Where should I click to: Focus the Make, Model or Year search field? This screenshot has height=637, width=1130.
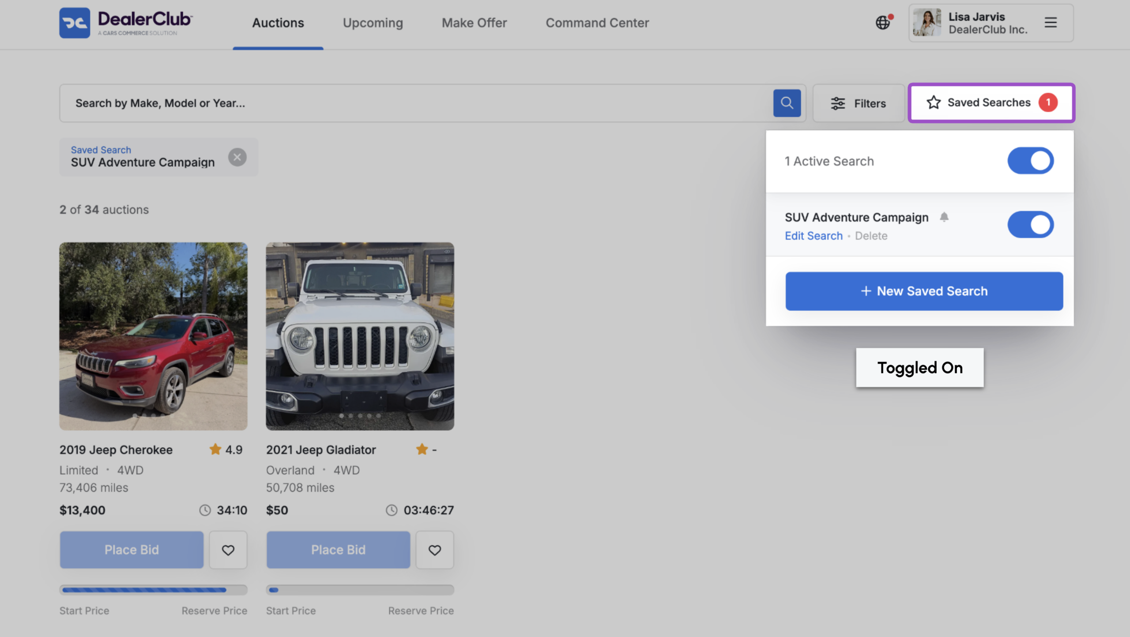415,103
